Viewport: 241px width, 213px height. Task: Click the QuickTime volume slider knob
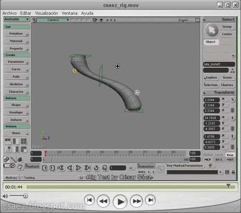click(x=25, y=196)
